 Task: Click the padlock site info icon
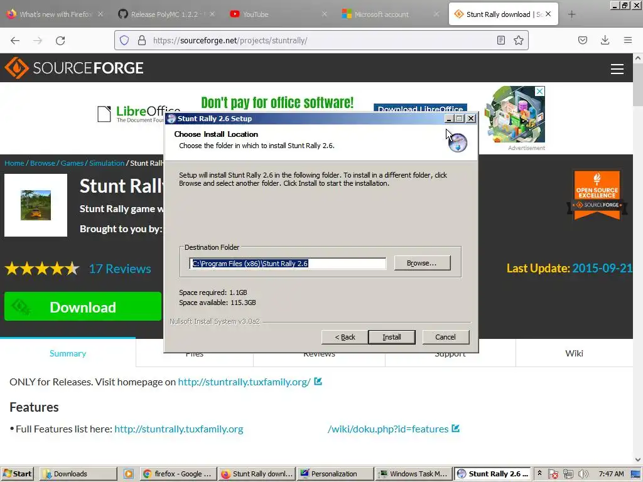coord(141,40)
